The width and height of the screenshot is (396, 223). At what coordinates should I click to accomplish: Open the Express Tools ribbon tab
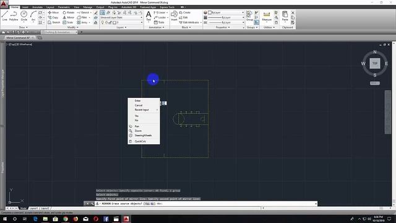coord(167,7)
